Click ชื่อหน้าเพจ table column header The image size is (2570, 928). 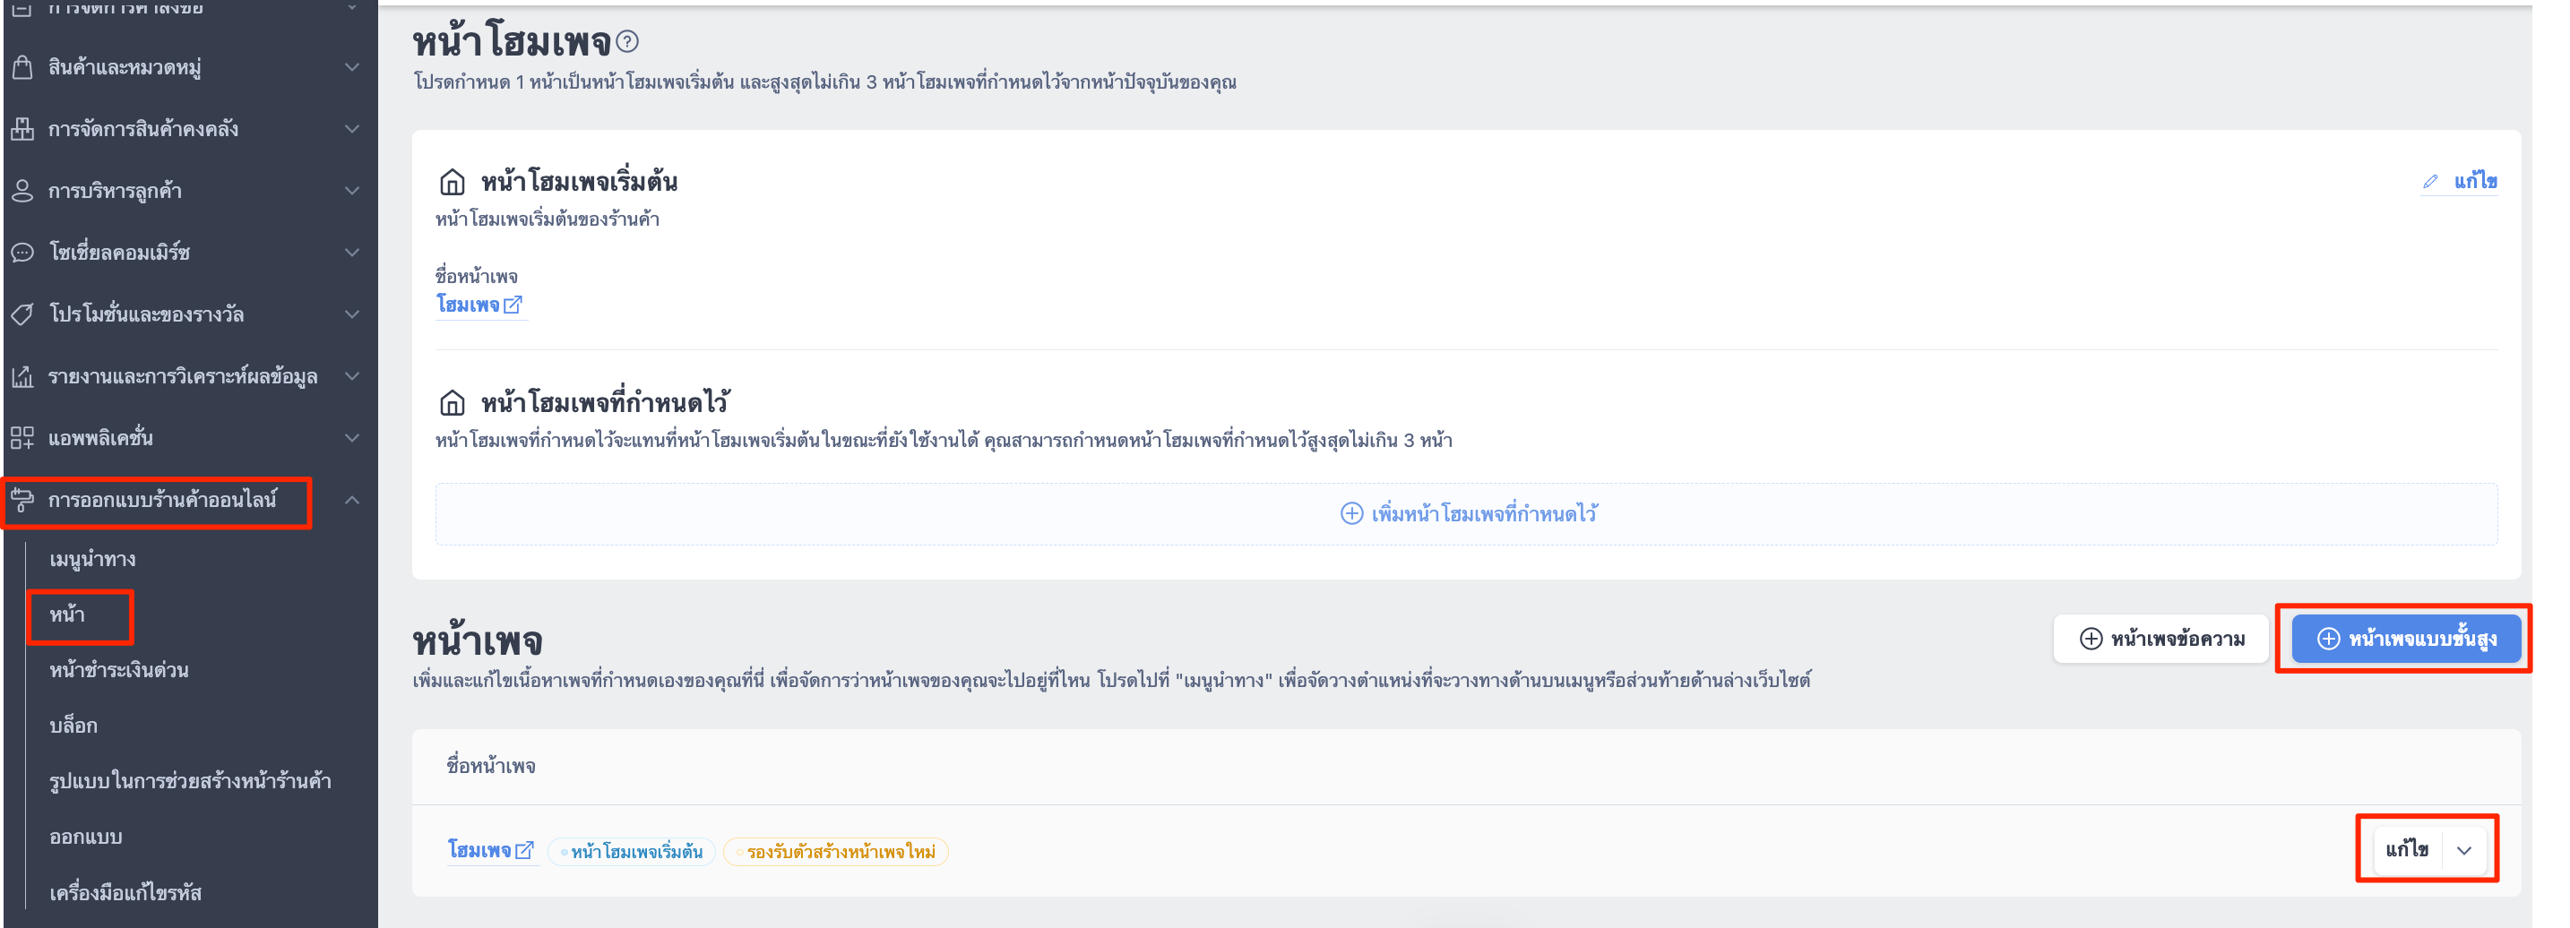tap(491, 767)
